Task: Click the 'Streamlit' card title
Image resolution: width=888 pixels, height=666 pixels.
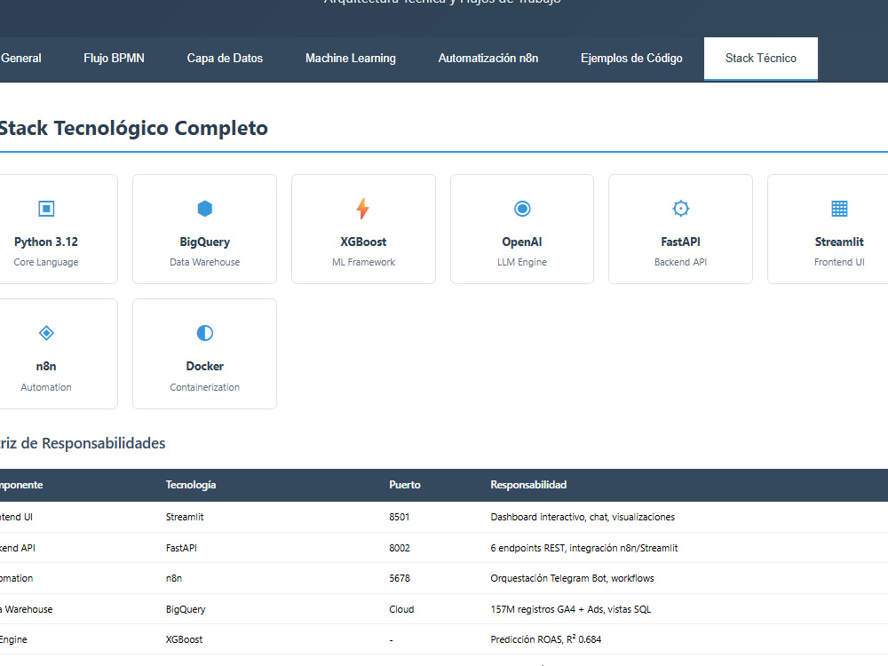Action: [x=839, y=242]
